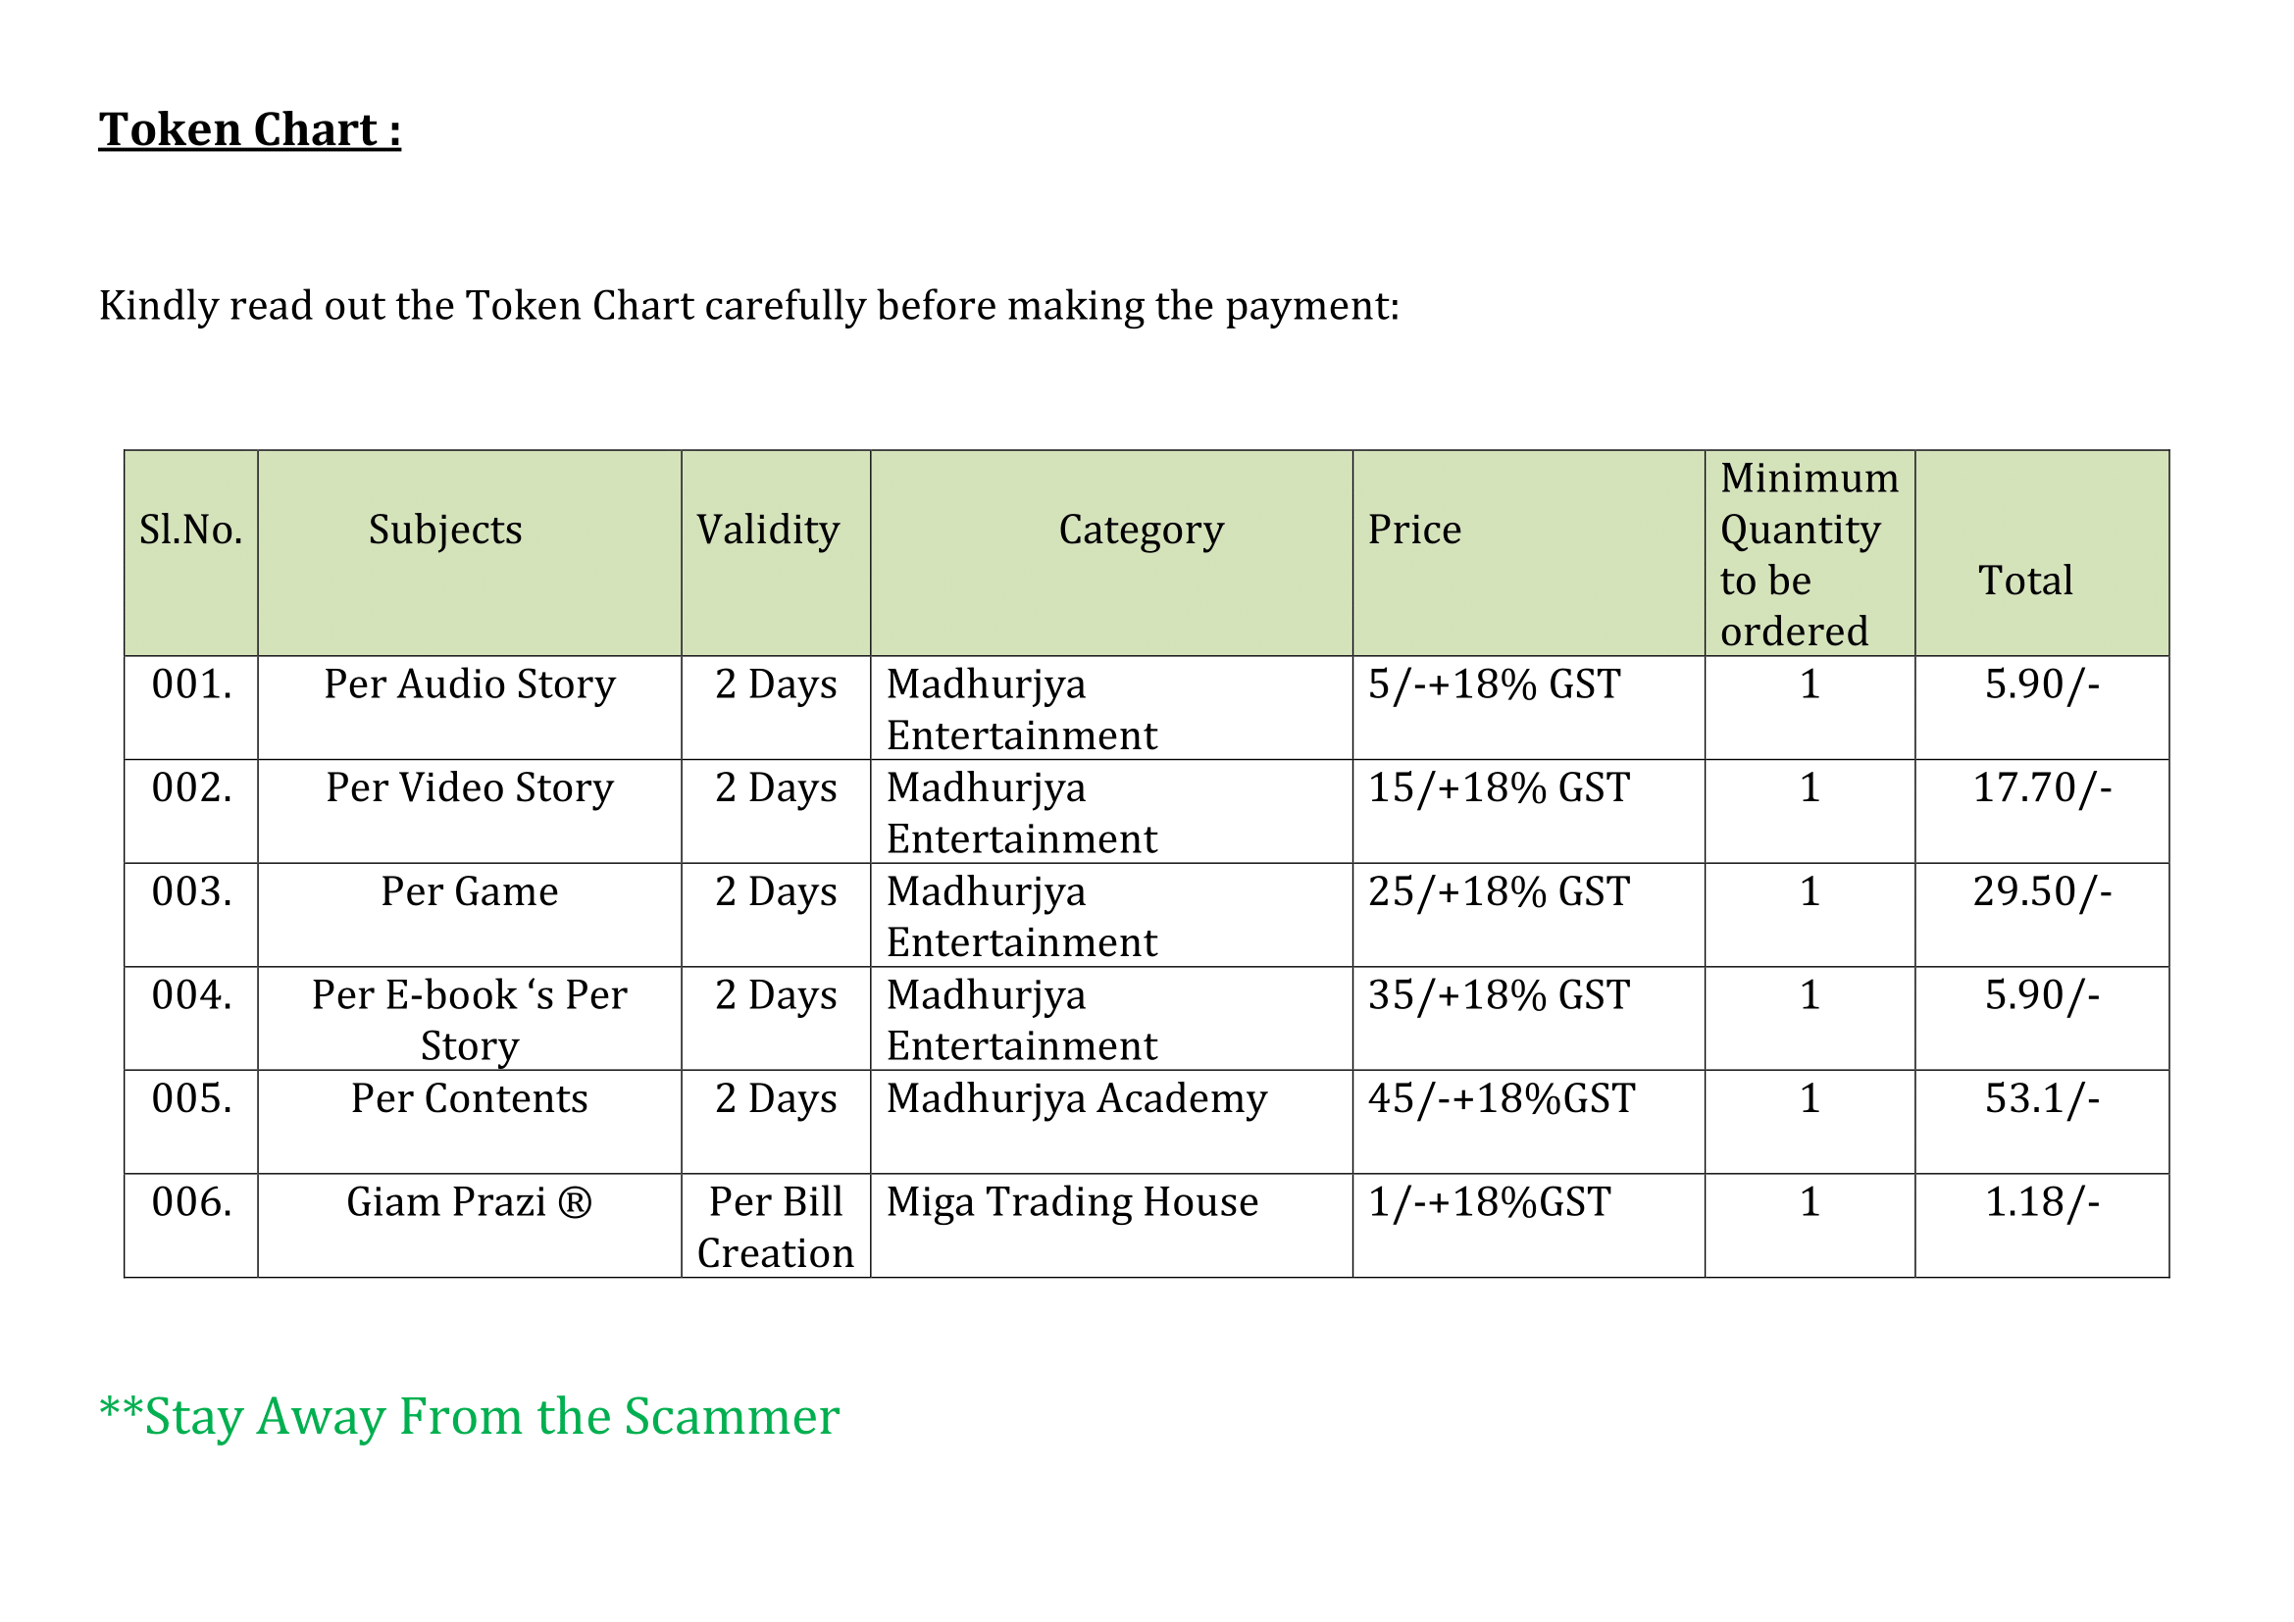Viewport: 2294px width, 1622px height.
Task: Click the "Per Video Story" cell
Action: 470,788
